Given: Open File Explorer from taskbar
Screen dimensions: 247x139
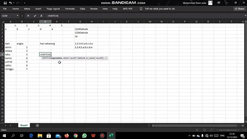Looking at the screenshot, I should [40, 136].
